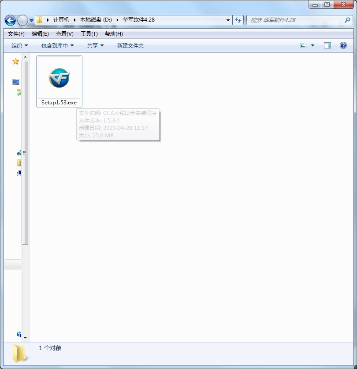Refresh the folder with refresh button

[238, 20]
